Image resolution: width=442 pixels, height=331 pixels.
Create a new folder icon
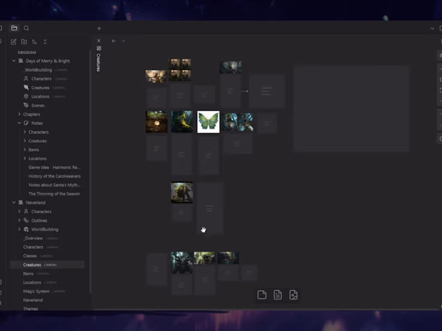[24, 42]
